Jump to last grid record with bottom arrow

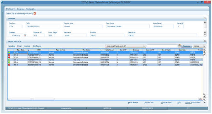pyautogui.click(x=205, y=99)
